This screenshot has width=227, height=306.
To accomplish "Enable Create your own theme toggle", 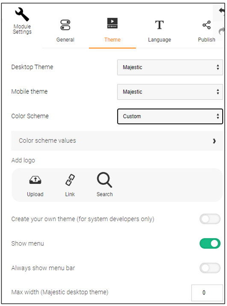I will click(x=210, y=219).
